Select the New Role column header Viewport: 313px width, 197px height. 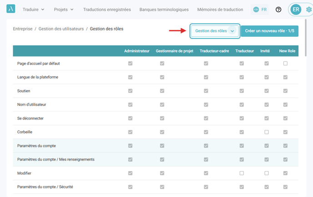pos(287,51)
